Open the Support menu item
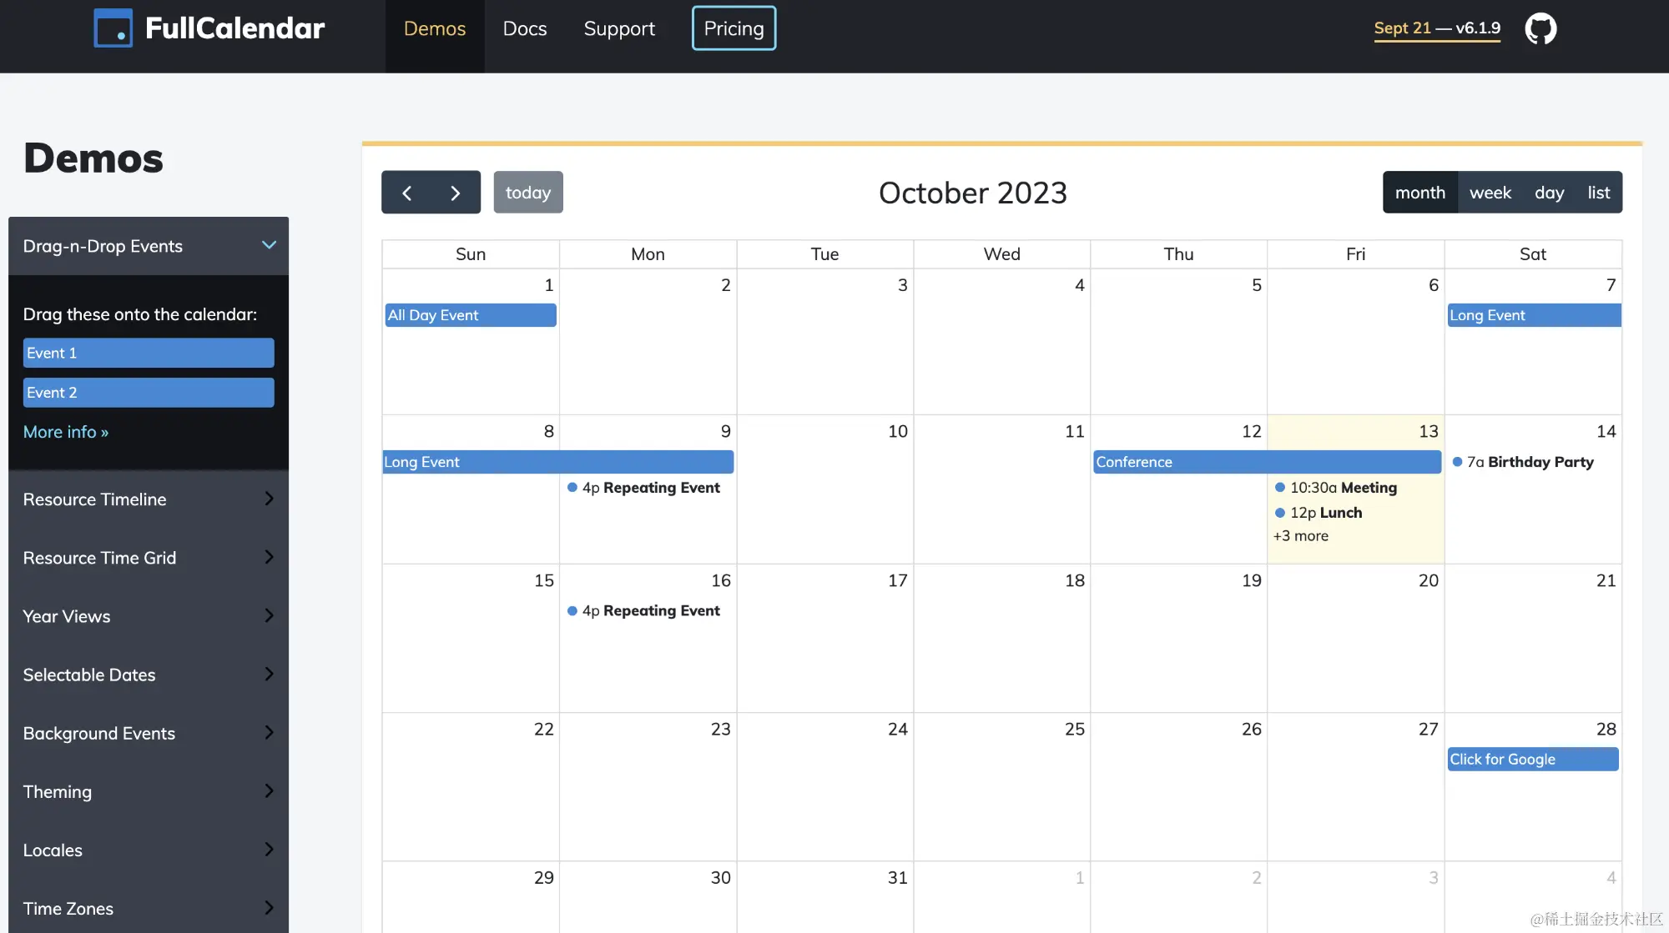Image resolution: width=1669 pixels, height=933 pixels. [619, 28]
